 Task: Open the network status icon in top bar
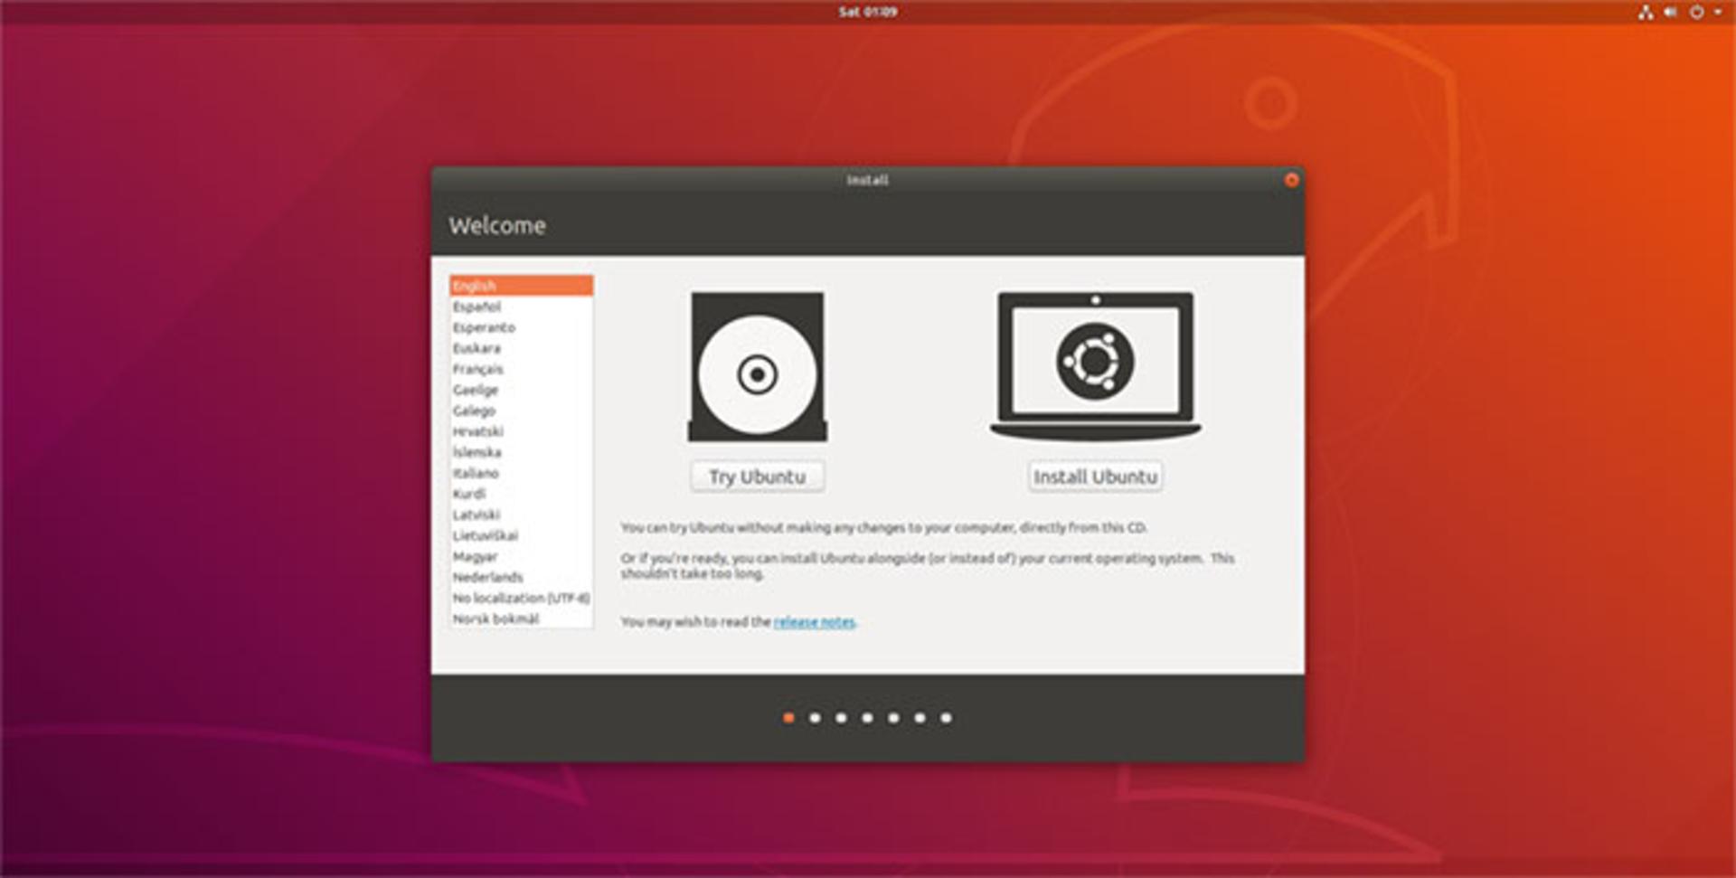(1646, 12)
